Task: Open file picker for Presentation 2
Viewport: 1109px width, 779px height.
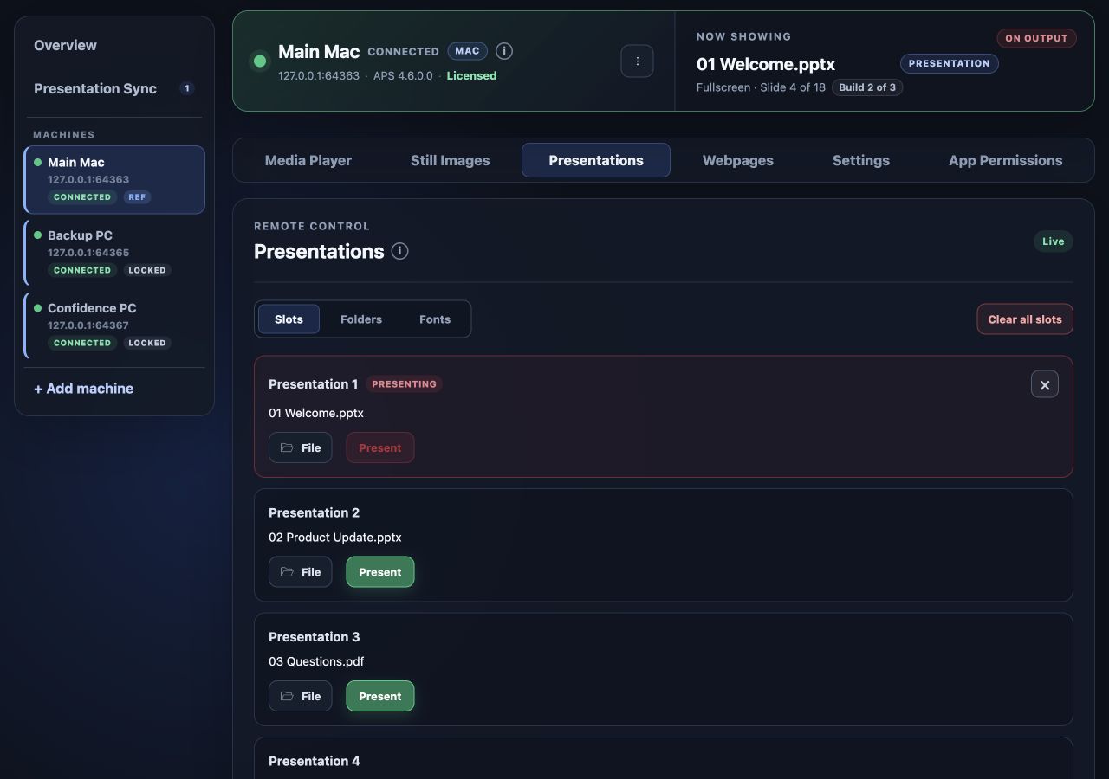Action: (x=300, y=572)
